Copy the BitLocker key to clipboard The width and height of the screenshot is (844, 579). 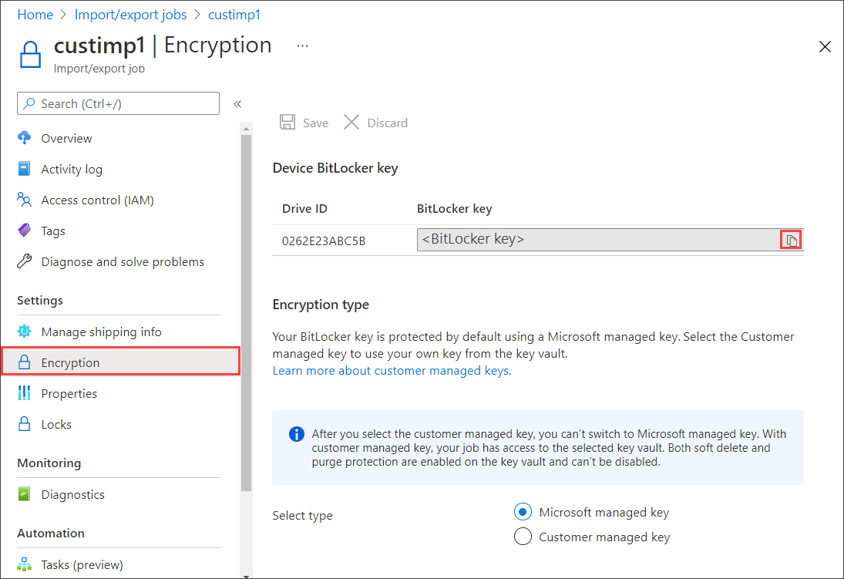click(791, 239)
